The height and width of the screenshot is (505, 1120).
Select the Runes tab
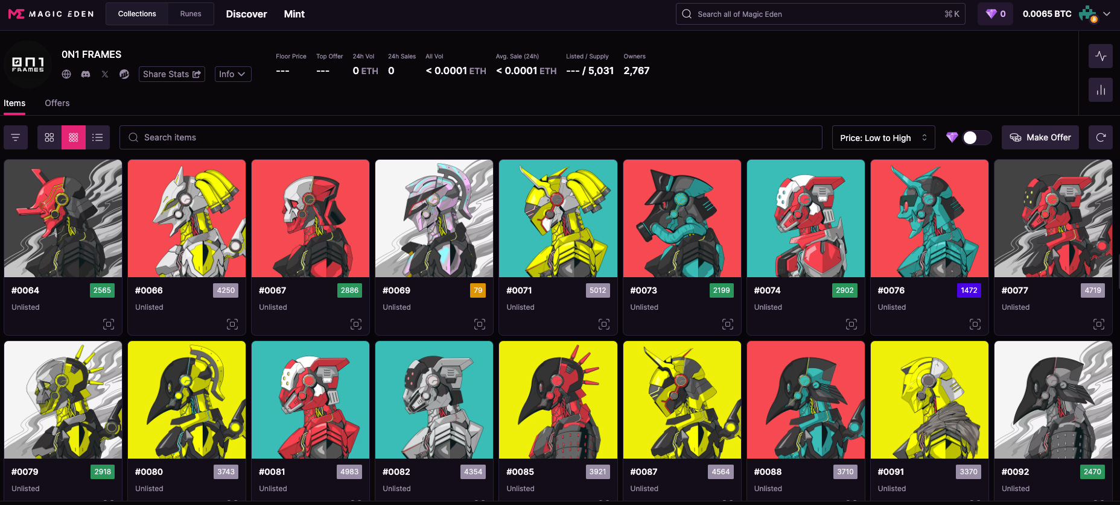click(191, 14)
